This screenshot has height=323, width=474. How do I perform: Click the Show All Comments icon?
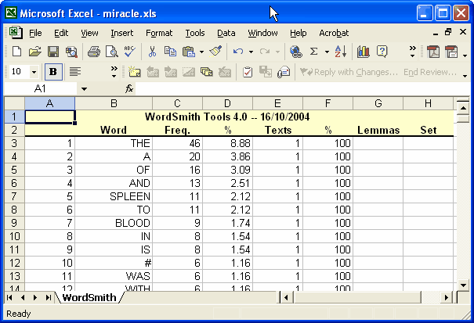pos(207,72)
